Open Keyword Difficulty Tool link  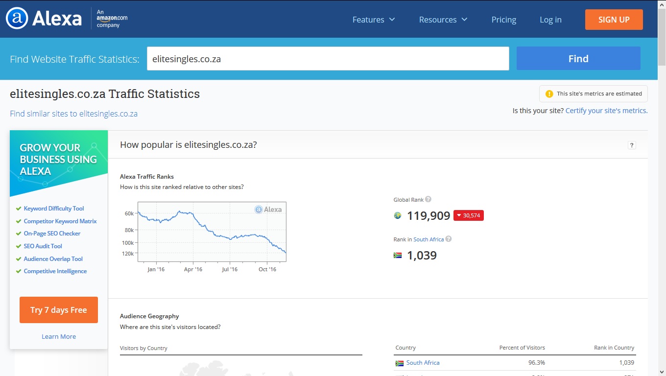point(54,209)
